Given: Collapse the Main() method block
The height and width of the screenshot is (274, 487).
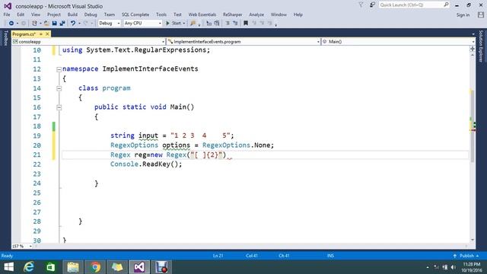Looking at the screenshot, I should tap(59, 107).
